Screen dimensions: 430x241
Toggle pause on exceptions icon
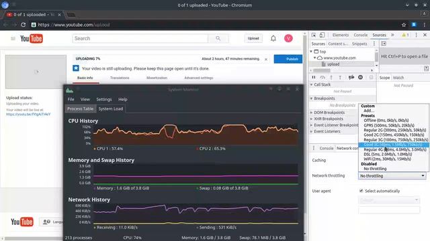(360, 78)
